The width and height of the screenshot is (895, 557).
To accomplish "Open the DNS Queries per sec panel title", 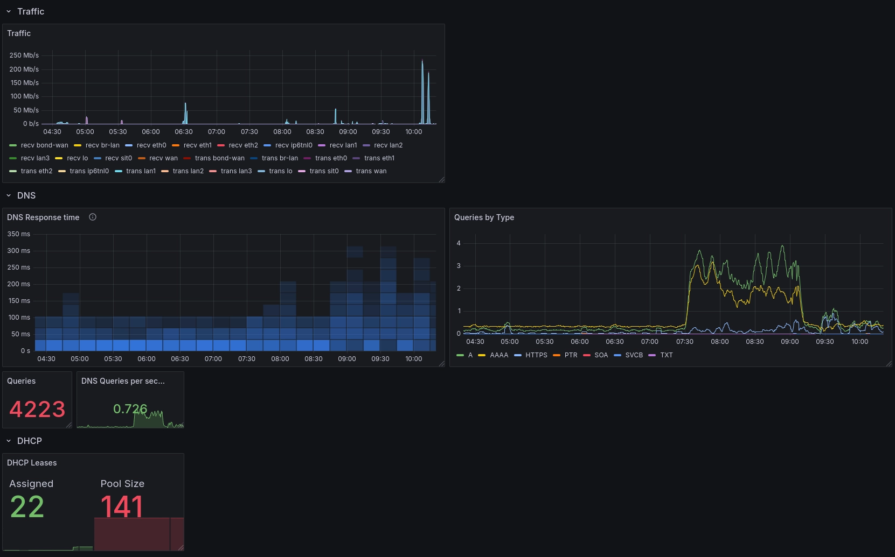I will pyautogui.click(x=123, y=381).
